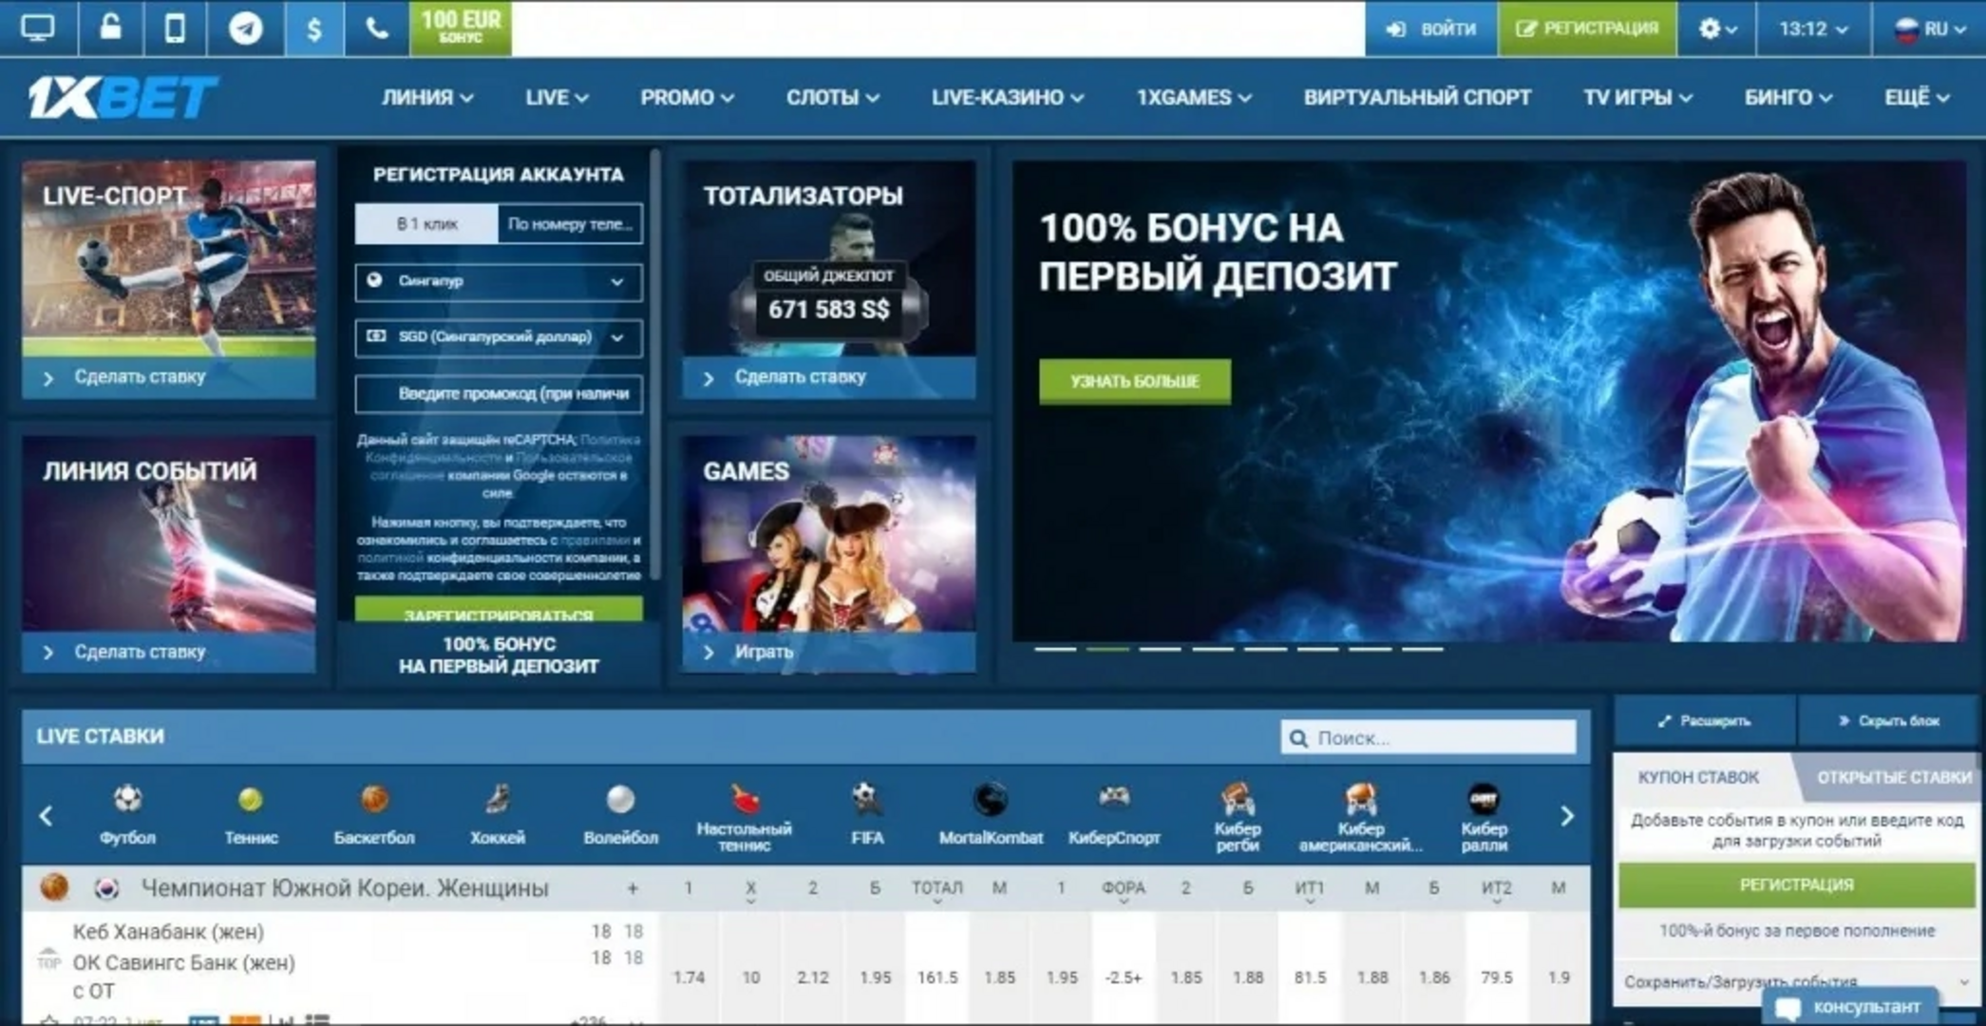
Task: Open the SGD currency dropdown
Action: (499, 337)
